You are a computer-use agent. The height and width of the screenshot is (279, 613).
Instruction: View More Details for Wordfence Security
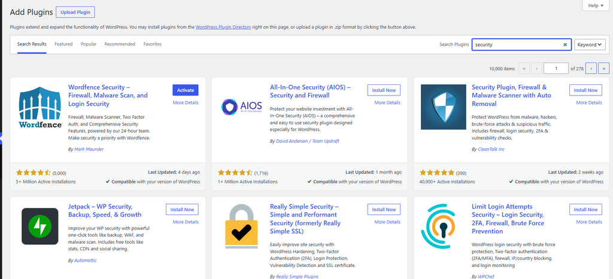[x=186, y=103]
